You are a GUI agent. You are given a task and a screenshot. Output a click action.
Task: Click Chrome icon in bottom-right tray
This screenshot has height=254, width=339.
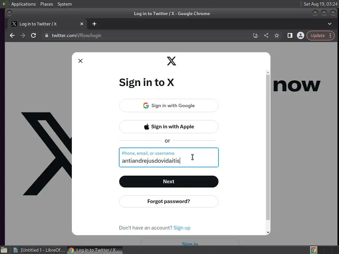click(314, 250)
